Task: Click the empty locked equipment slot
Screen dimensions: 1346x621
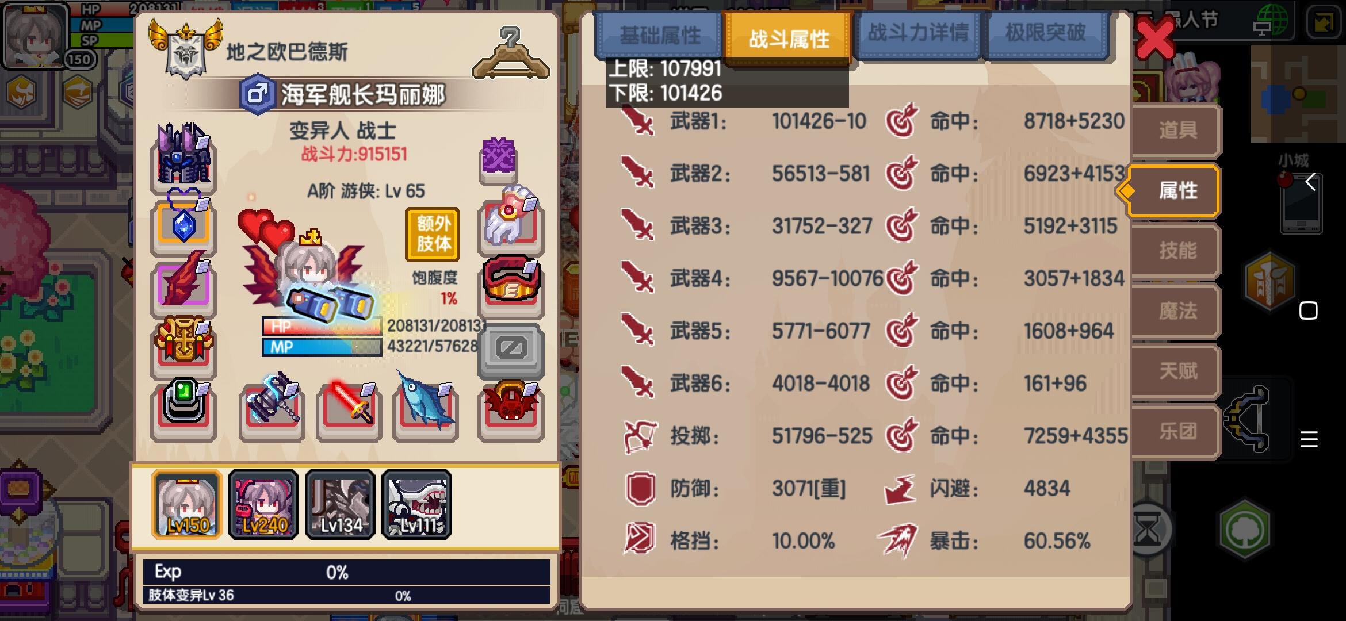Action: 511,349
